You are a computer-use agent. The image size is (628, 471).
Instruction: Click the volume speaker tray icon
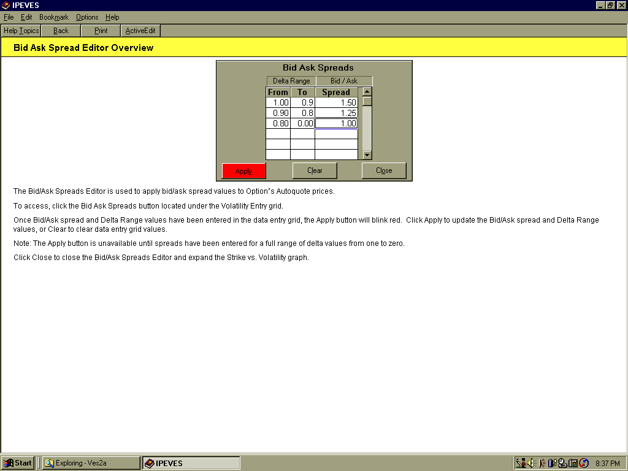[x=530, y=463]
